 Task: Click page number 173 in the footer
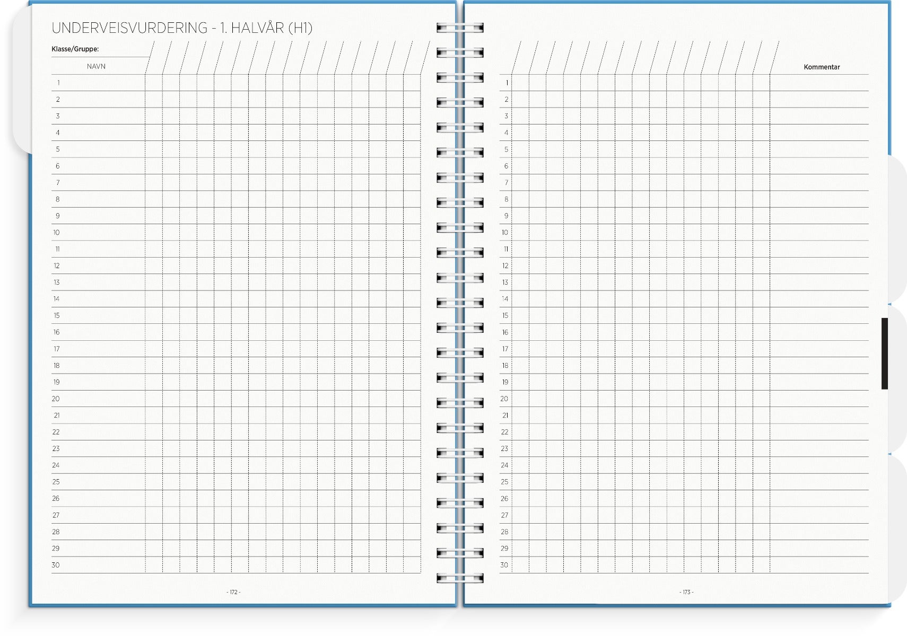click(x=686, y=592)
